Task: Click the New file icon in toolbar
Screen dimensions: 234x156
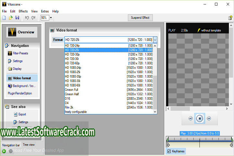Action: pos(4,18)
